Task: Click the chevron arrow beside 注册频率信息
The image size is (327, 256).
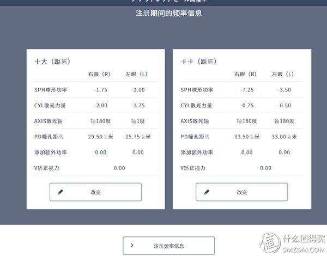Action: (132, 245)
